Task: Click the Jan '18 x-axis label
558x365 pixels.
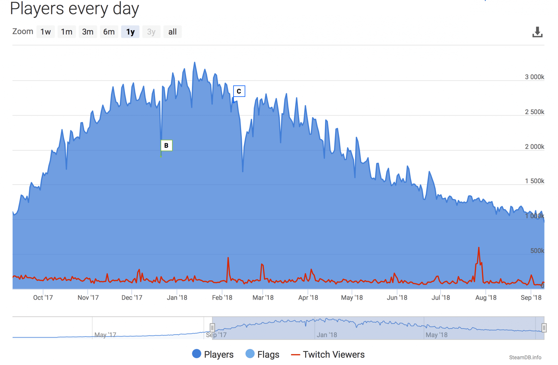Action: pyautogui.click(x=177, y=298)
